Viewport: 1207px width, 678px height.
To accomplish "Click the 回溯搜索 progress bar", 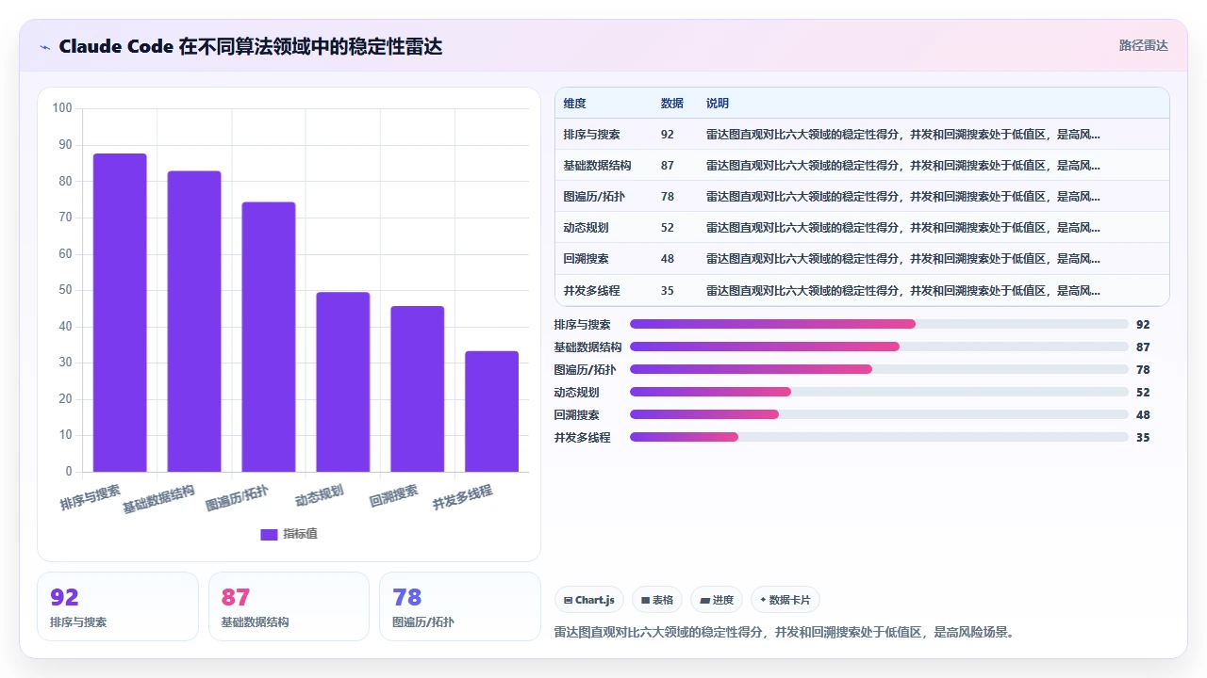I will pyautogui.click(x=879, y=414).
